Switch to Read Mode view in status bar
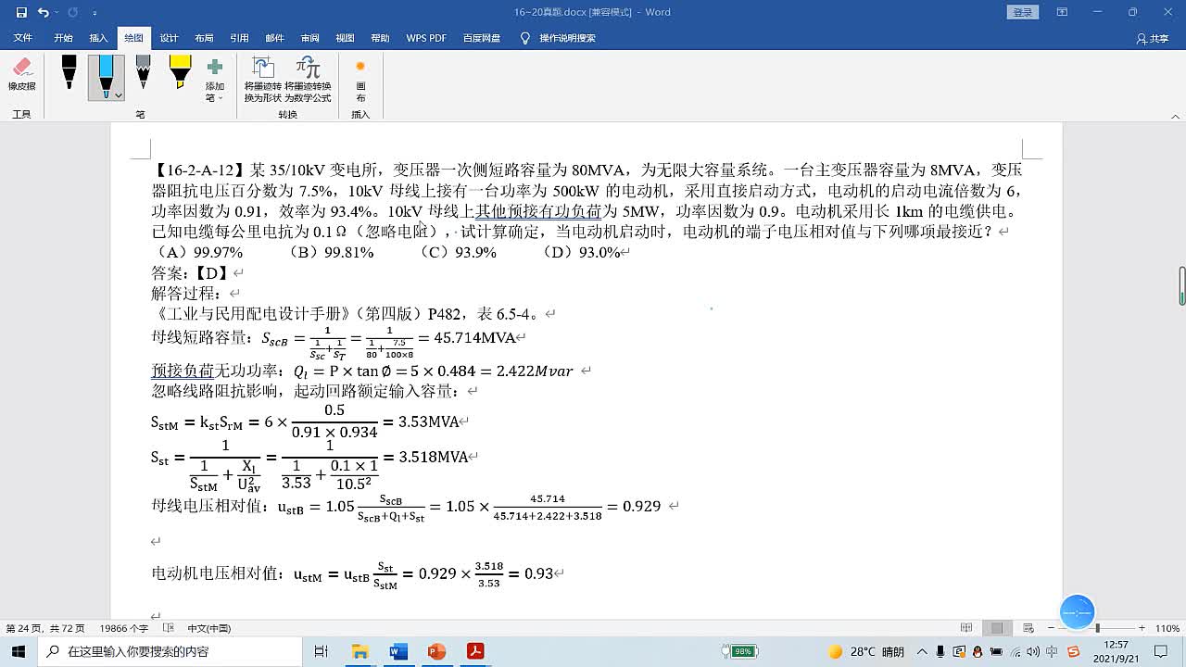The width and height of the screenshot is (1186, 667). tap(966, 628)
